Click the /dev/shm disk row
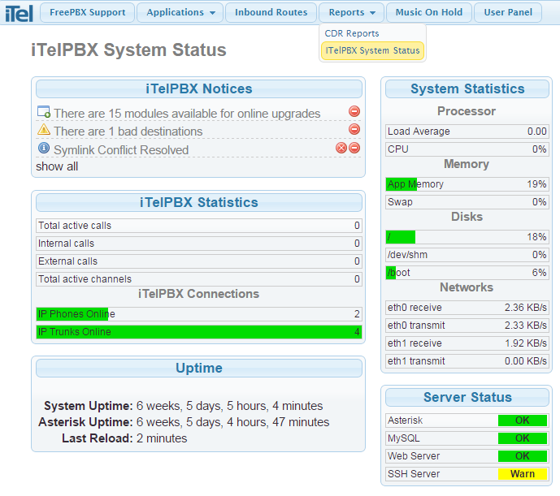The height and width of the screenshot is (496, 560). [467, 255]
